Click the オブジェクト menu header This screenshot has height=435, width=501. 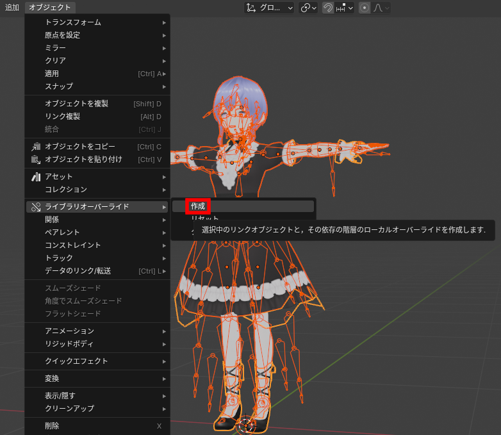tap(50, 7)
